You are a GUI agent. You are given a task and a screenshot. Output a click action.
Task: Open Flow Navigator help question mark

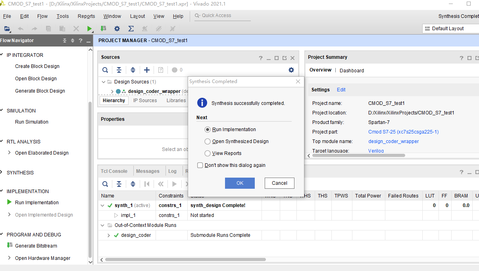[x=80, y=41]
